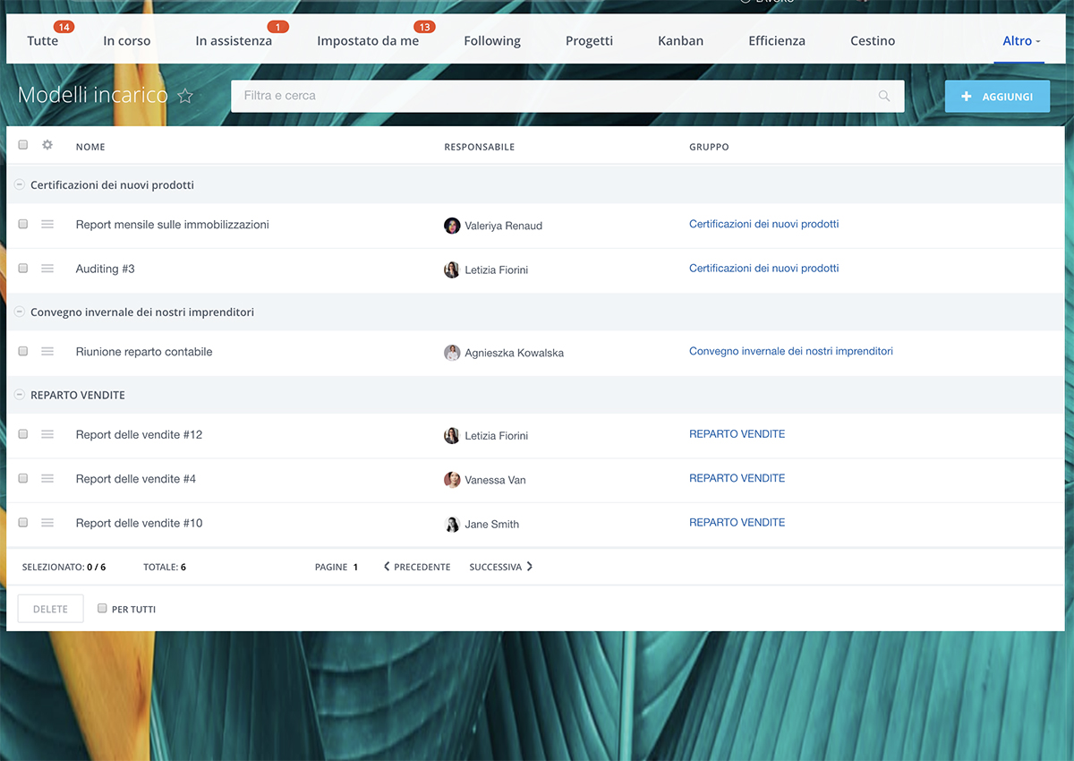Screen dimensions: 1074x761
Task: Click Letizia Fiorini's avatar in Auditing #3 row
Action: [x=452, y=269]
